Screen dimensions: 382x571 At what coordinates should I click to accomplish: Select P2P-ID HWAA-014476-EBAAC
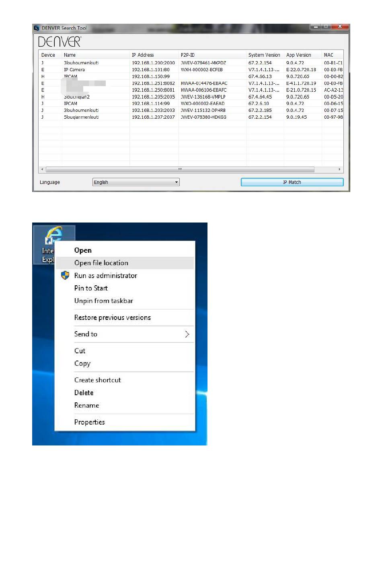point(204,83)
